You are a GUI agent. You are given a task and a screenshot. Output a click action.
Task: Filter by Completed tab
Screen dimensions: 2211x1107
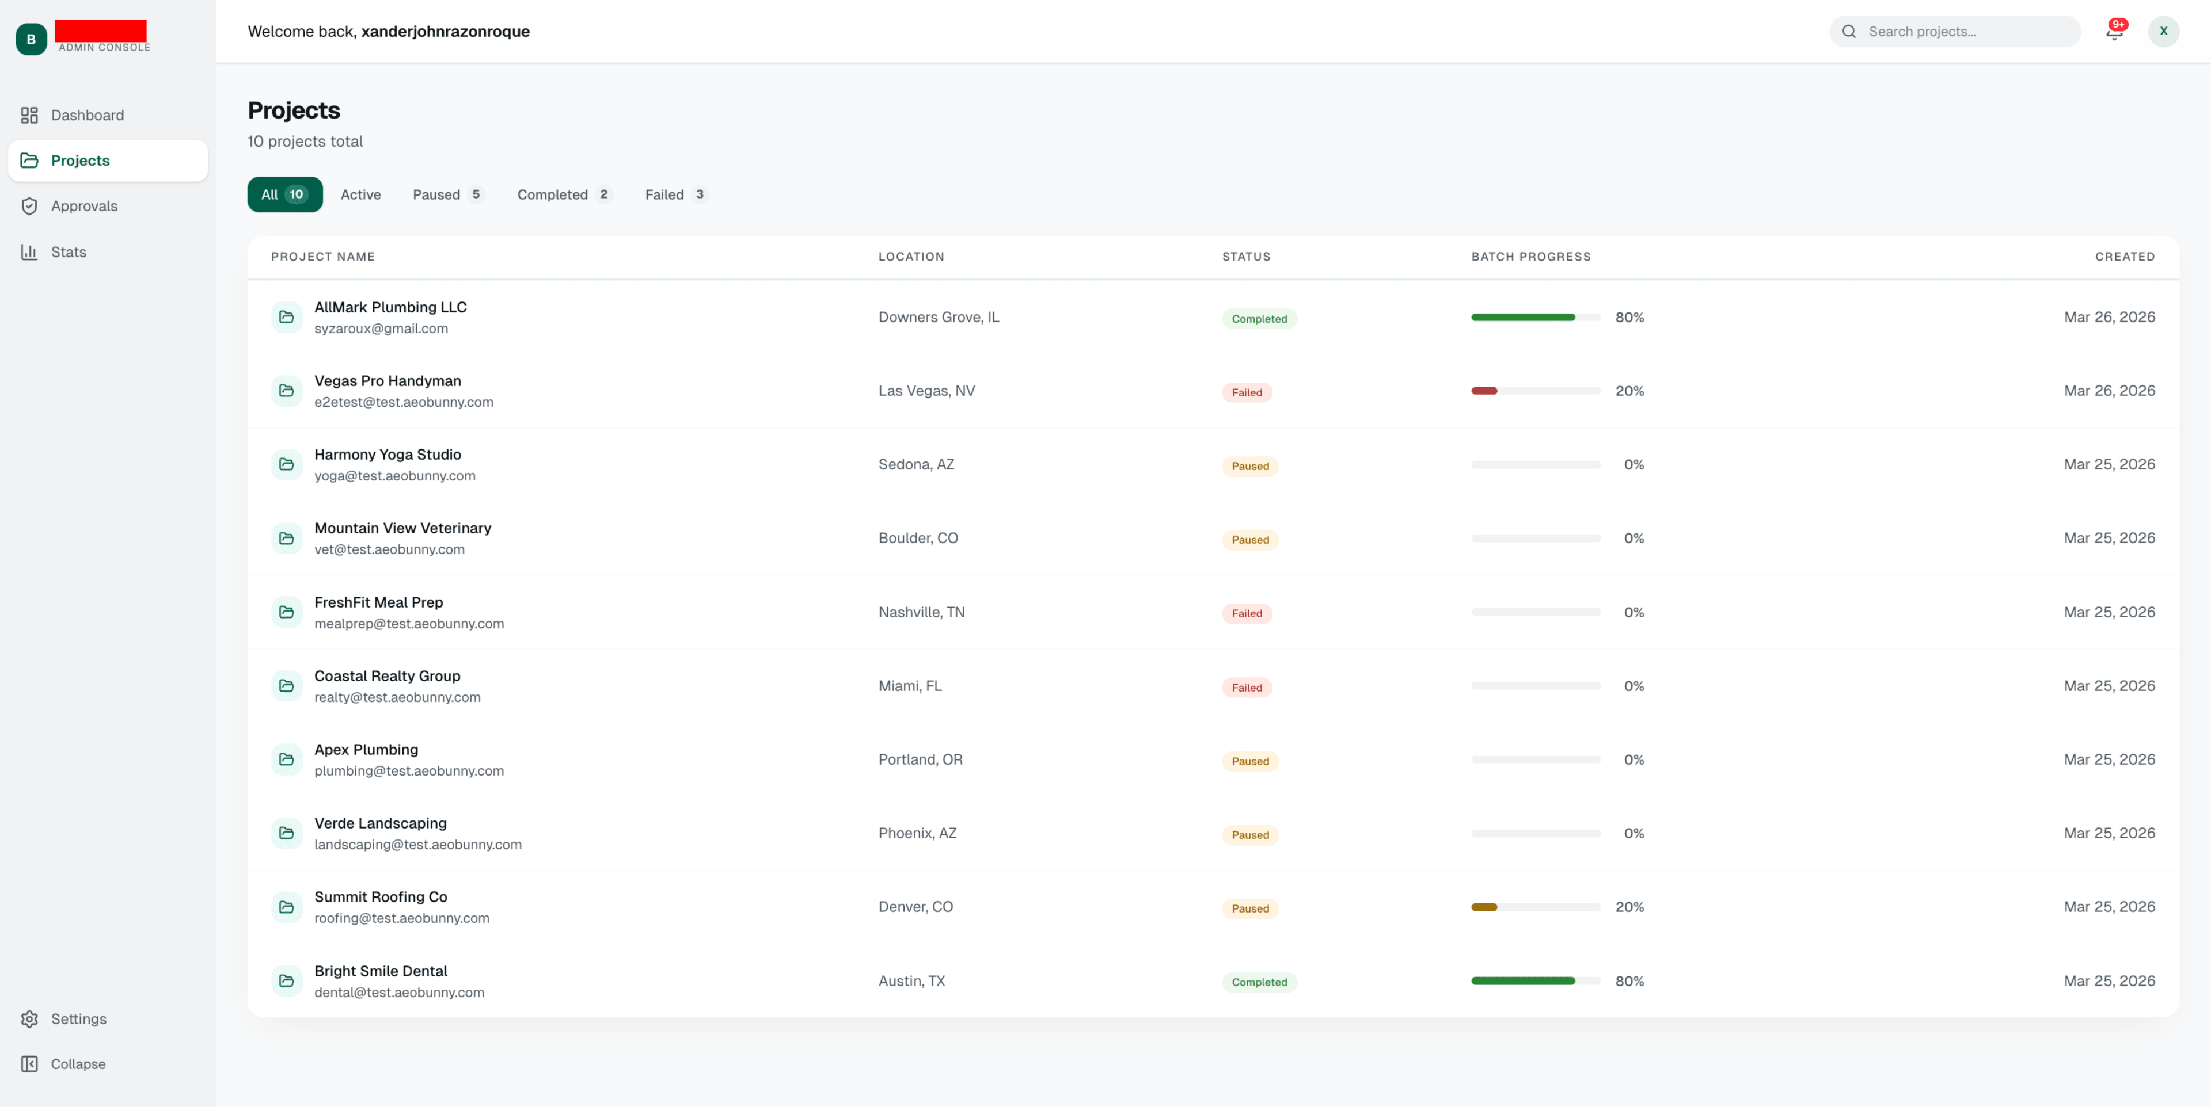565,194
